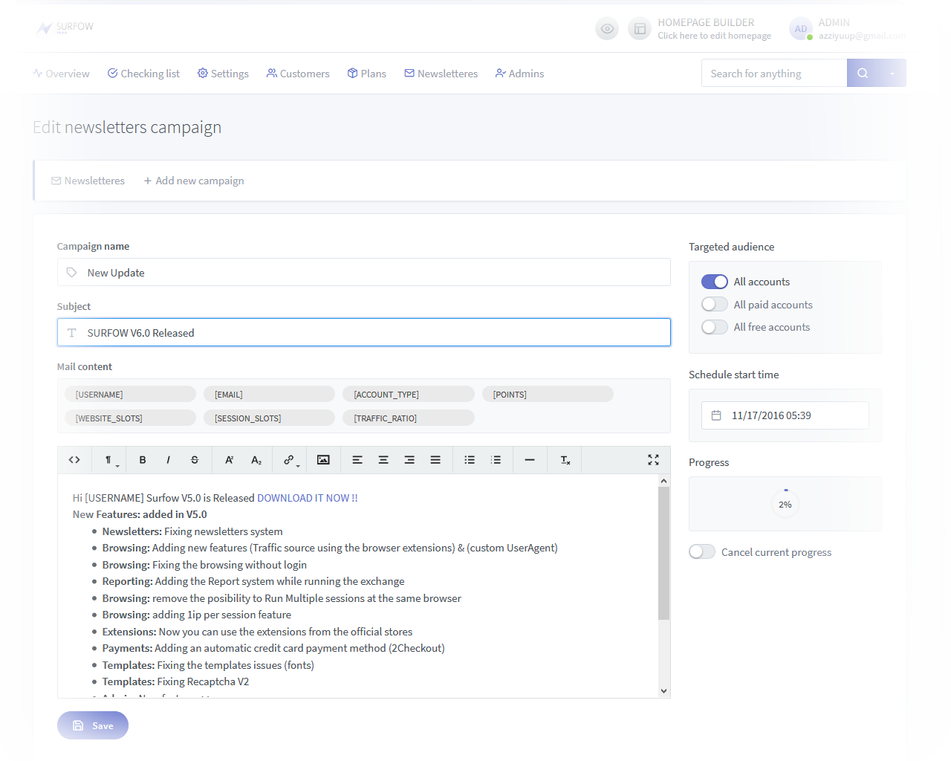951x761 pixels.
Task: Click the editor vertical scrollbar thumb
Action: point(664,554)
